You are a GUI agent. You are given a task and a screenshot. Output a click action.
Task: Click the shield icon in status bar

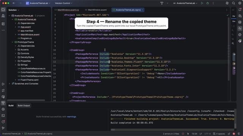[239, 134]
